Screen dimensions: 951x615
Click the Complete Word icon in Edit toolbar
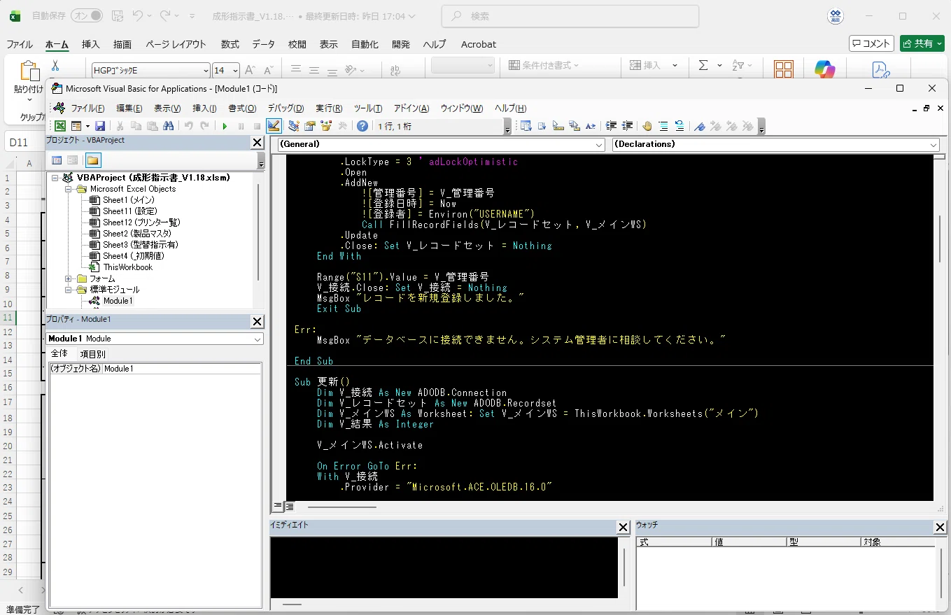[x=591, y=126]
